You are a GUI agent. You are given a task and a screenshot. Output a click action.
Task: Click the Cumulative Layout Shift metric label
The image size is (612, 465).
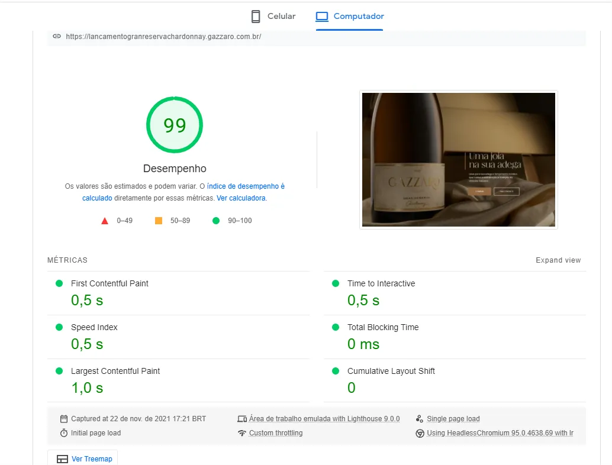[x=391, y=371]
